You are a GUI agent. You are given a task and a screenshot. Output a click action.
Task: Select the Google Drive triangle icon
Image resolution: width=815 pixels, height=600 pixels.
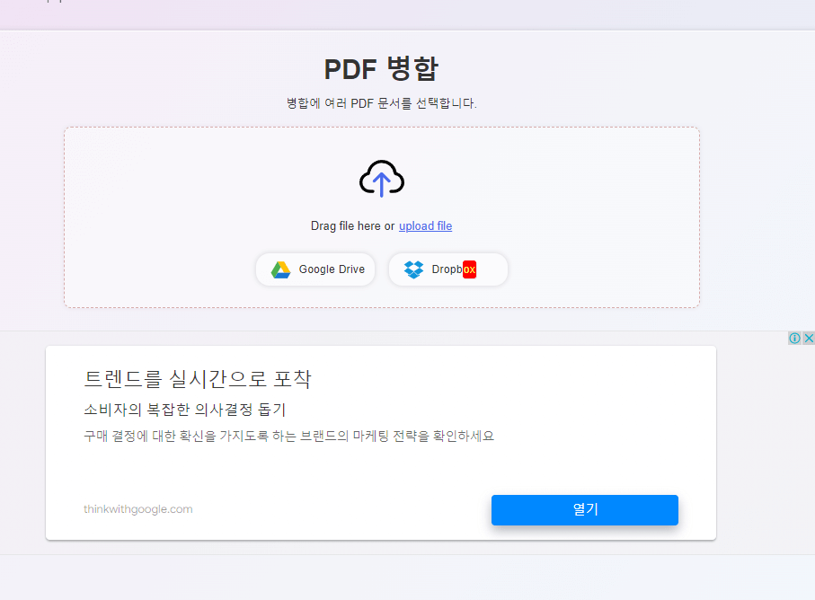pyautogui.click(x=279, y=269)
